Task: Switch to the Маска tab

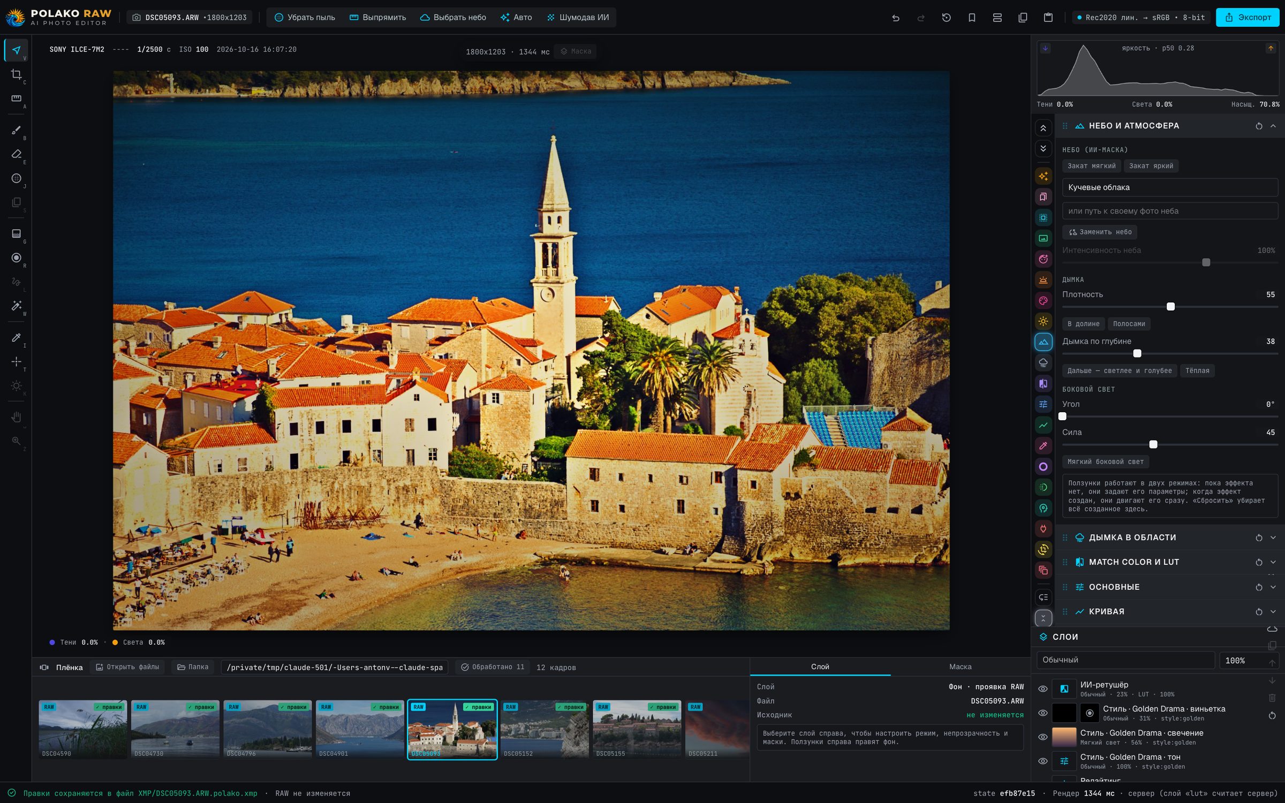Action: (x=960, y=666)
